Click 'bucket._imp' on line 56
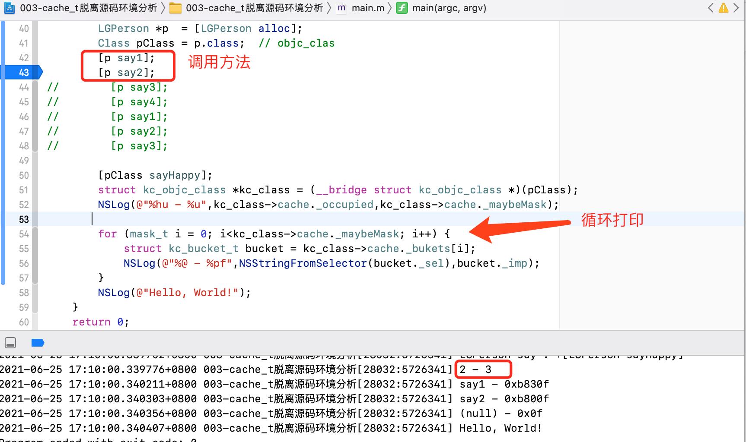This screenshot has height=442, width=746. (x=492, y=263)
